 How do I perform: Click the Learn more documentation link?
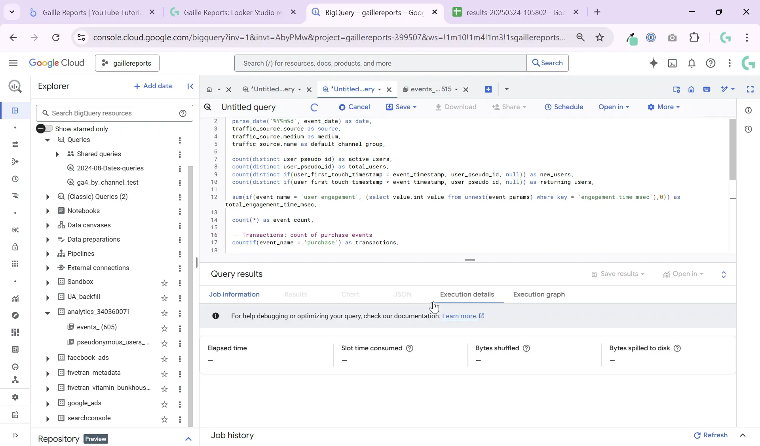pyautogui.click(x=461, y=316)
